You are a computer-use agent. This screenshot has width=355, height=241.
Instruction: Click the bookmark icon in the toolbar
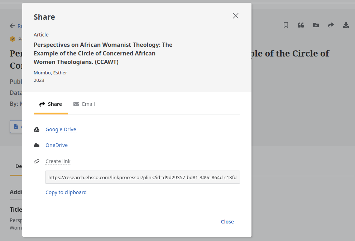pos(286,25)
